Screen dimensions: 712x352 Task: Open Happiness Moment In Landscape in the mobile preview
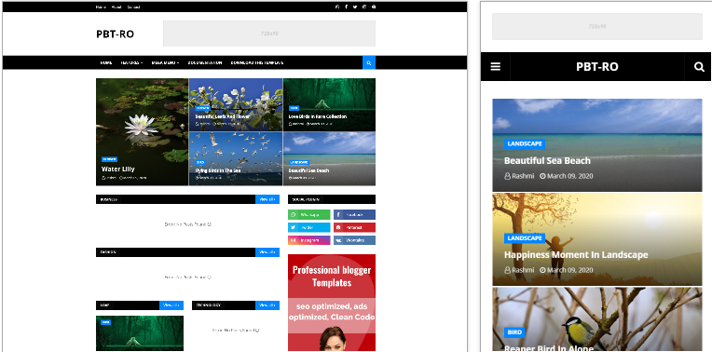point(576,255)
